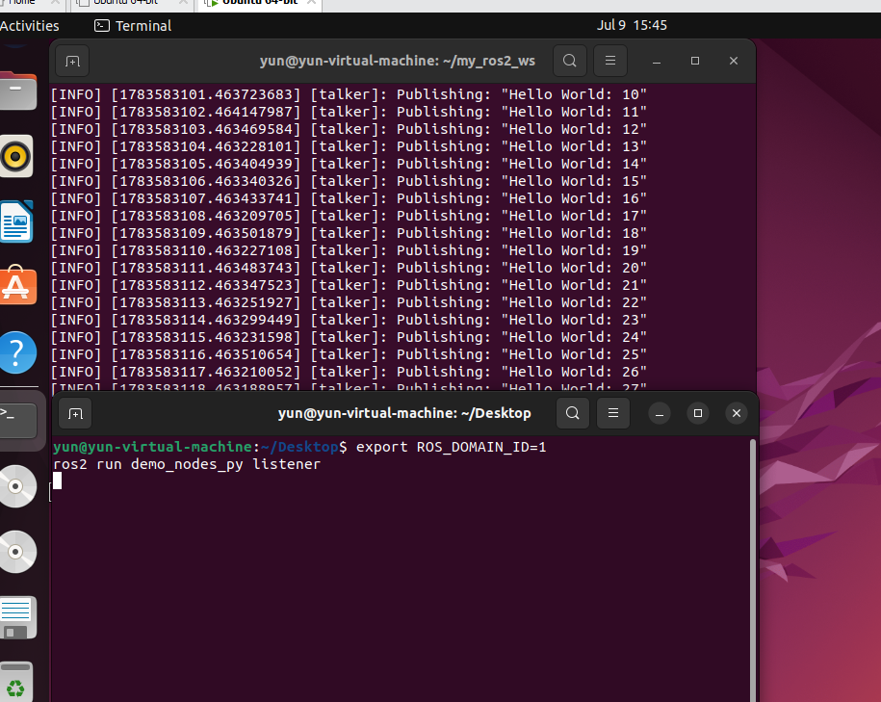The image size is (881, 702).
Task: Open new tab in my_ros2_ws terminal
Action: [72, 61]
